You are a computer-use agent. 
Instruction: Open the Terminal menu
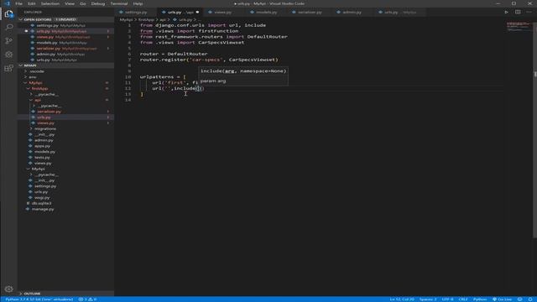[x=119, y=3]
